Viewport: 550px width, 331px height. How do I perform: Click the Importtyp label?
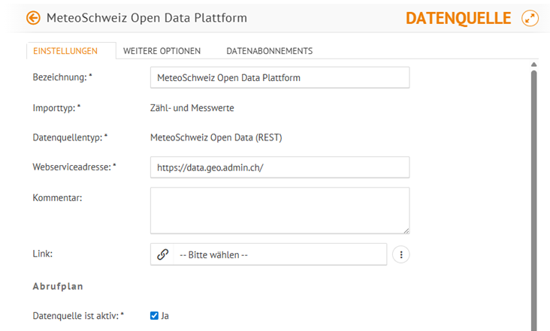[56, 108]
